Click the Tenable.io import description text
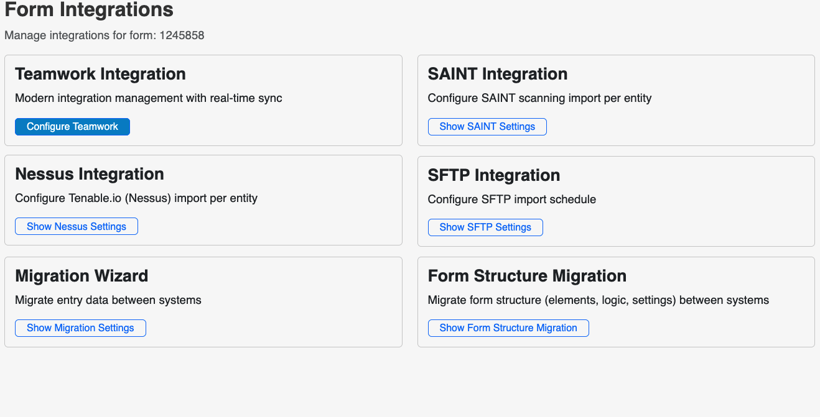 136,198
